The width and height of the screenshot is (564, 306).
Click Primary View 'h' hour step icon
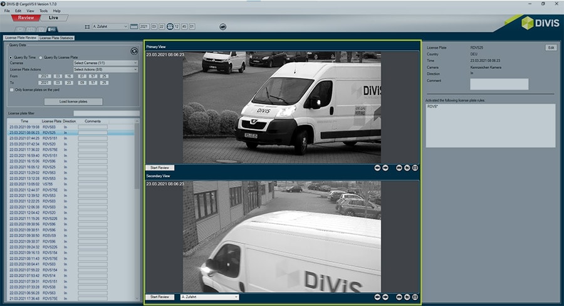[407, 168]
